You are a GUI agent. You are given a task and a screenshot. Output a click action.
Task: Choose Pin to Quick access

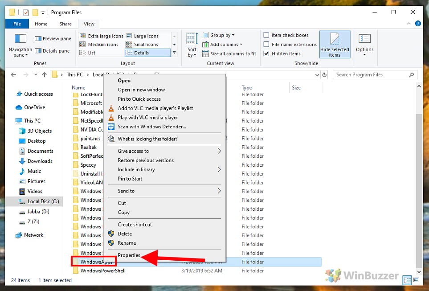[164, 99]
